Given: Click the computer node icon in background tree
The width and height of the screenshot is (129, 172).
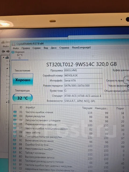Looking at the screenshot, I should (x=7, y=57).
